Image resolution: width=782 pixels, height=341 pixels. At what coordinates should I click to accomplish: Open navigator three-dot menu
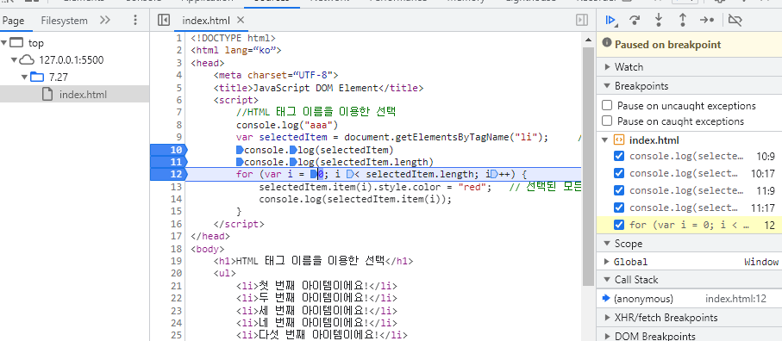[x=135, y=21]
